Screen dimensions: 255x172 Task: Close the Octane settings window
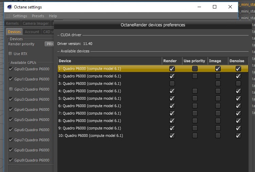(230, 7)
